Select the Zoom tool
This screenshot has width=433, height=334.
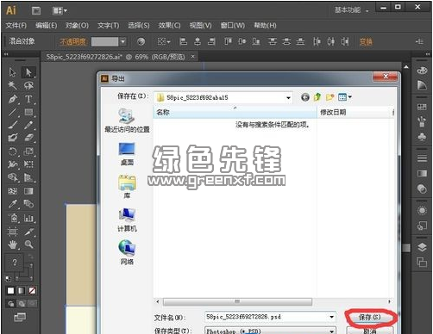(28, 244)
